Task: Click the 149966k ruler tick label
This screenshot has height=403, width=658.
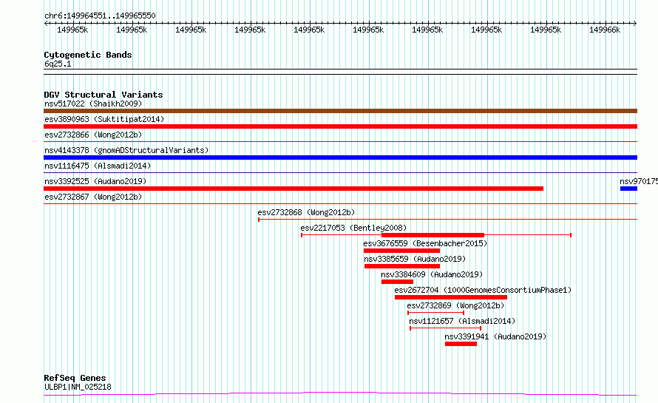Action: [x=605, y=30]
